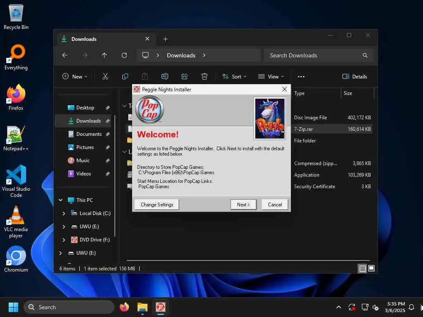Viewport: 423px width, 317px height.
Task: Toggle the Details pane
Action: click(x=354, y=76)
